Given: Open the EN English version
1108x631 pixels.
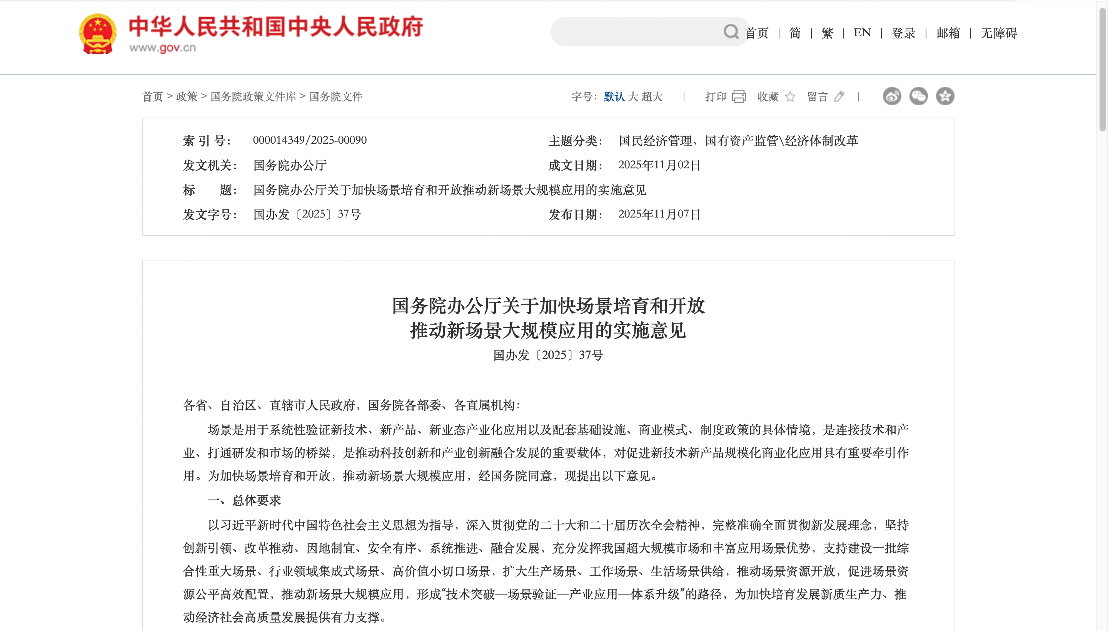Looking at the screenshot, I should tap(862, 33).
